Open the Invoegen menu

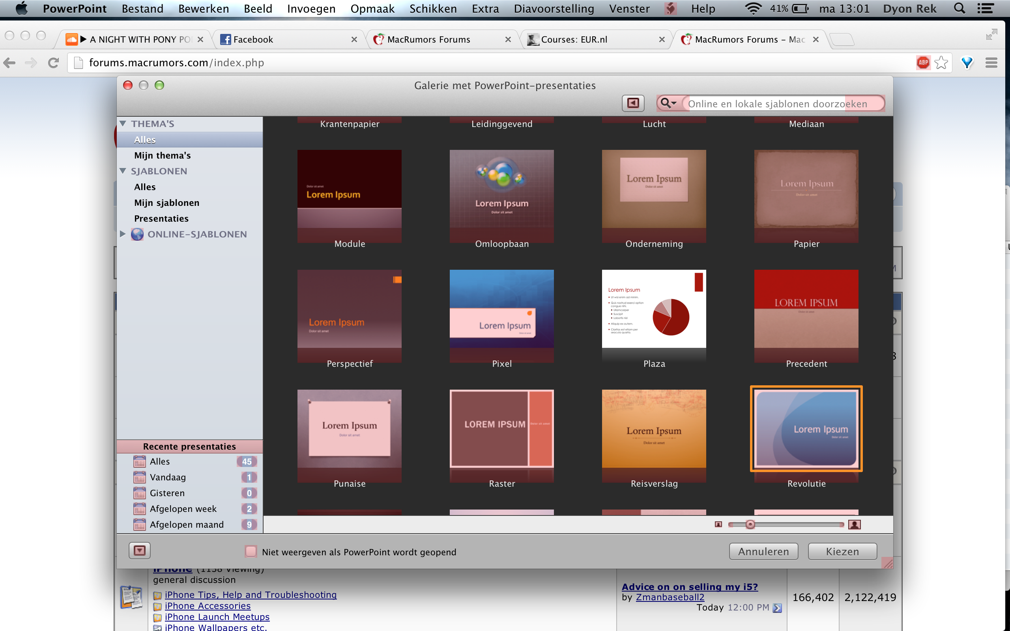[x=311, y=9]
